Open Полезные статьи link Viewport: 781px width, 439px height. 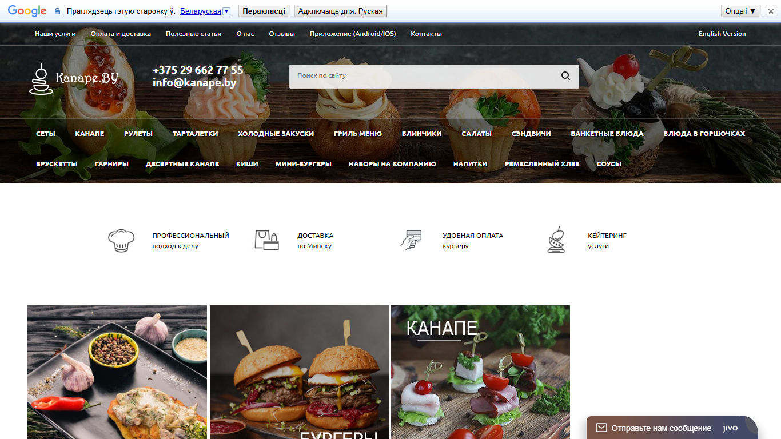tap(193, 34)
